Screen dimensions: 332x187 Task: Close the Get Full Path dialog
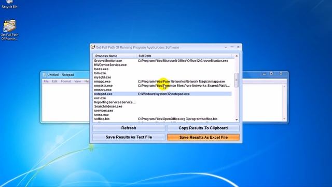click(238, 47)
